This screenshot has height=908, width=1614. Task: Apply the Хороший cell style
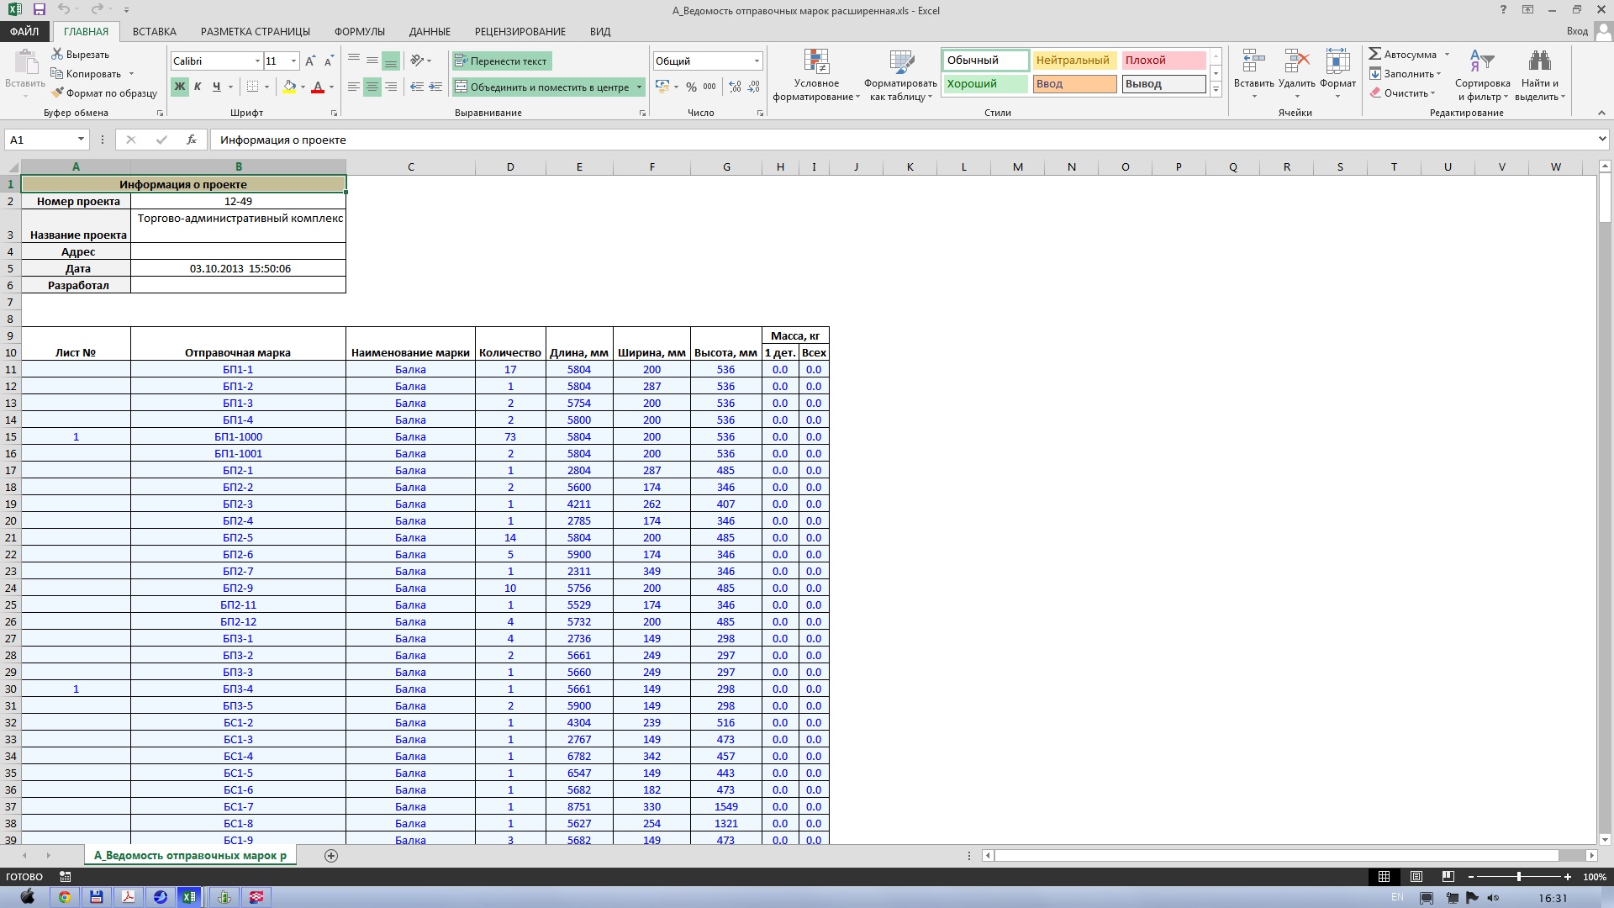point(984,84)
